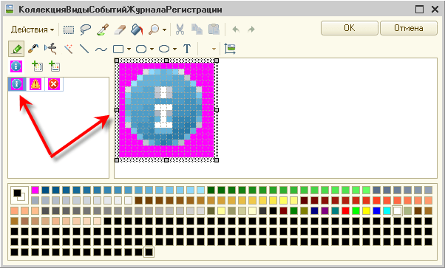The width and height of the screenshot is (445, 268).
Task: Click the magnifier zoom tool
Action: [154, 30]
